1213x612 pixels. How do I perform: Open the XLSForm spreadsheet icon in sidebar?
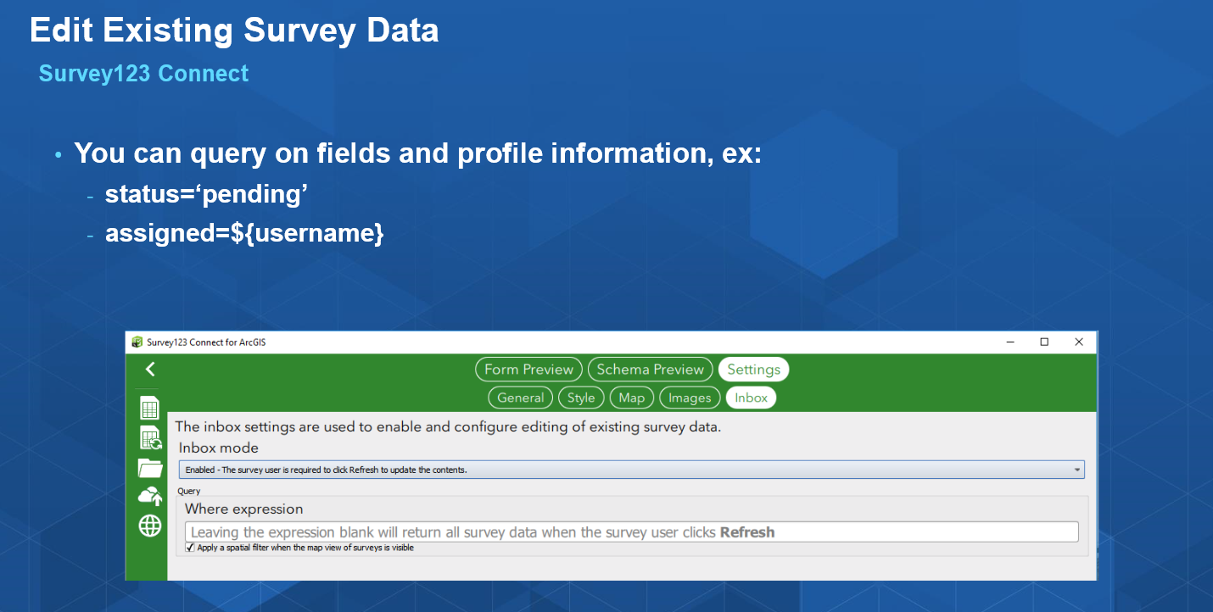150,409
